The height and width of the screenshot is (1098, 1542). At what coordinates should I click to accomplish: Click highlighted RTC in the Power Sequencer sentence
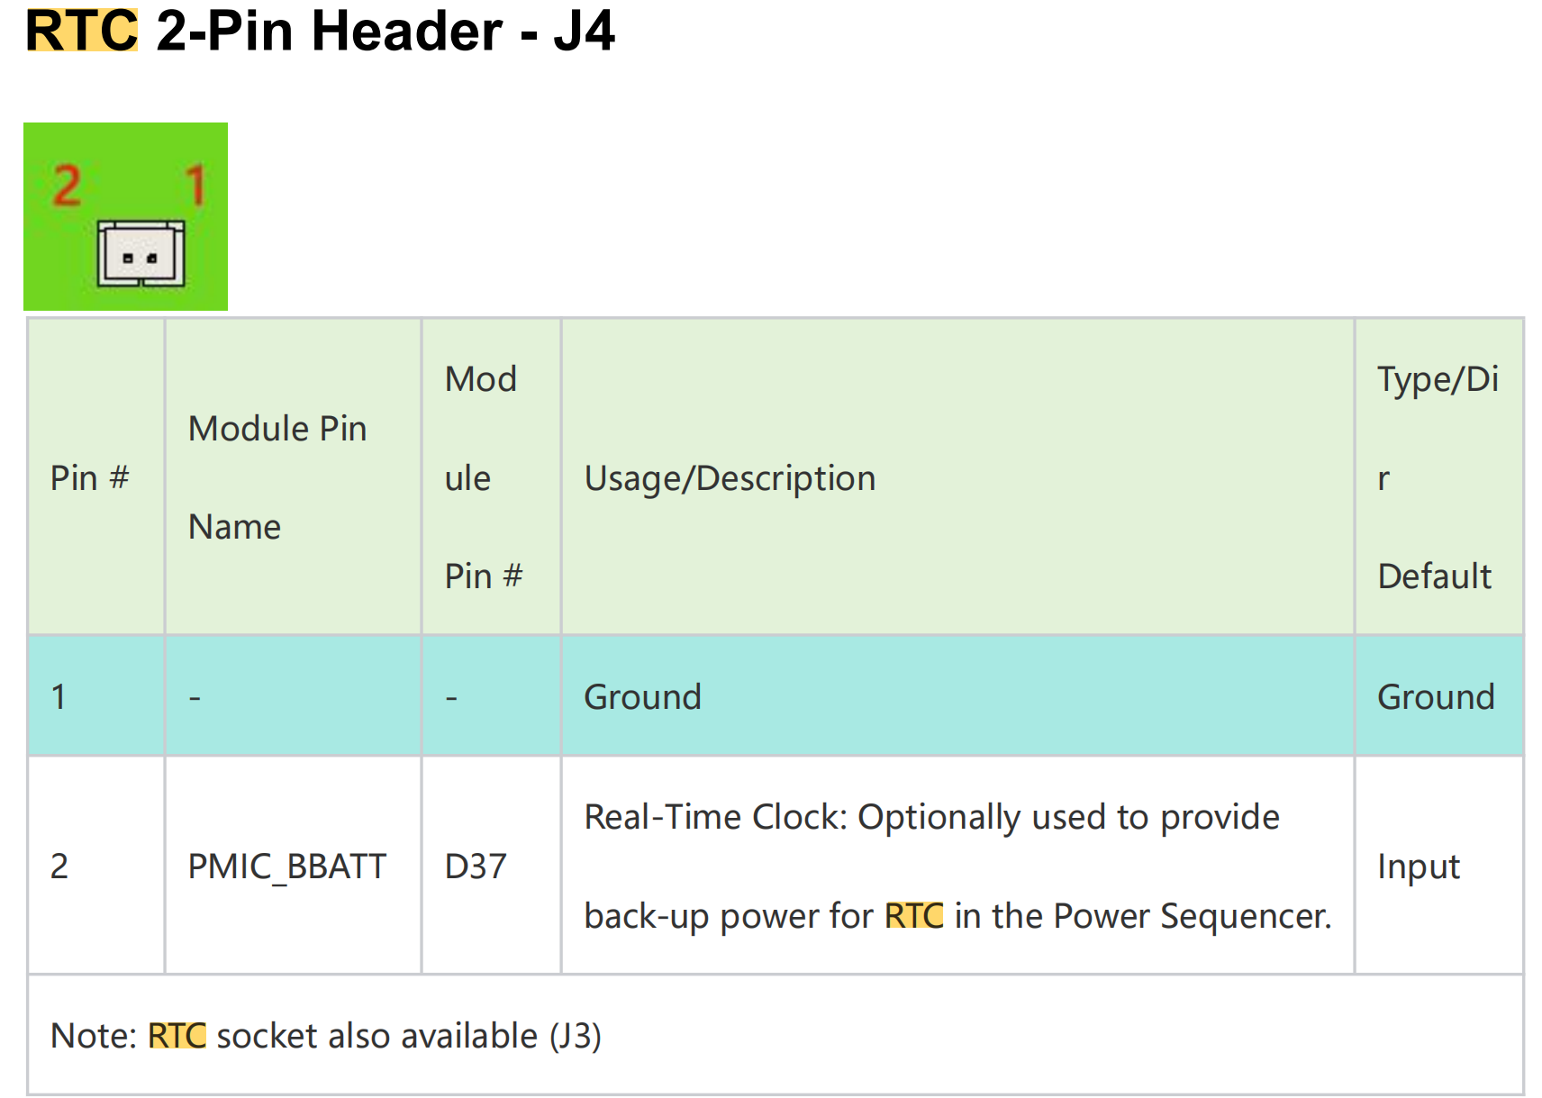point(913,915)
